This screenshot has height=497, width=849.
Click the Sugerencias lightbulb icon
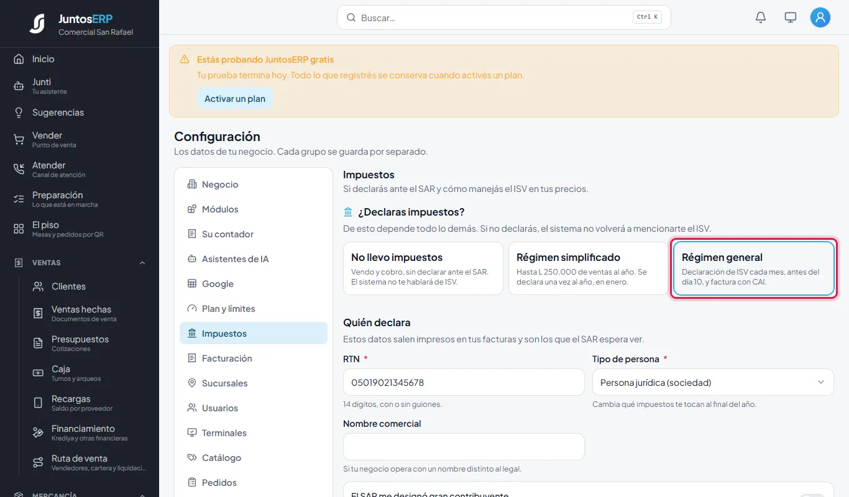19,112
